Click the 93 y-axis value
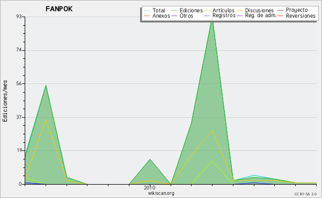 19,17
